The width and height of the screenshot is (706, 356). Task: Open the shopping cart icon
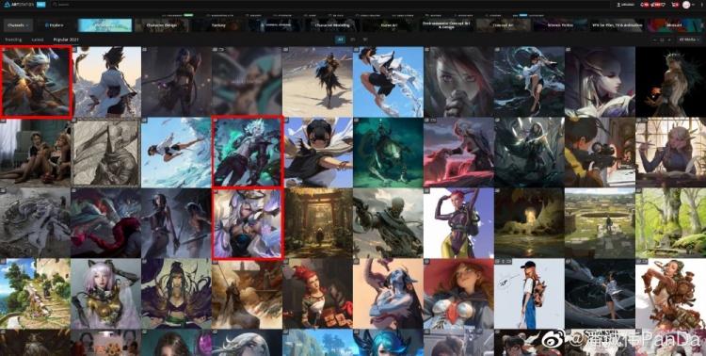[x=675, y=5]
